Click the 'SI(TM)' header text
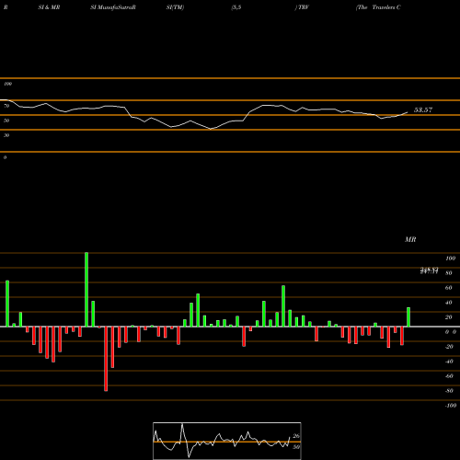This screenshot has width=460, height=460. click(175, 7)
